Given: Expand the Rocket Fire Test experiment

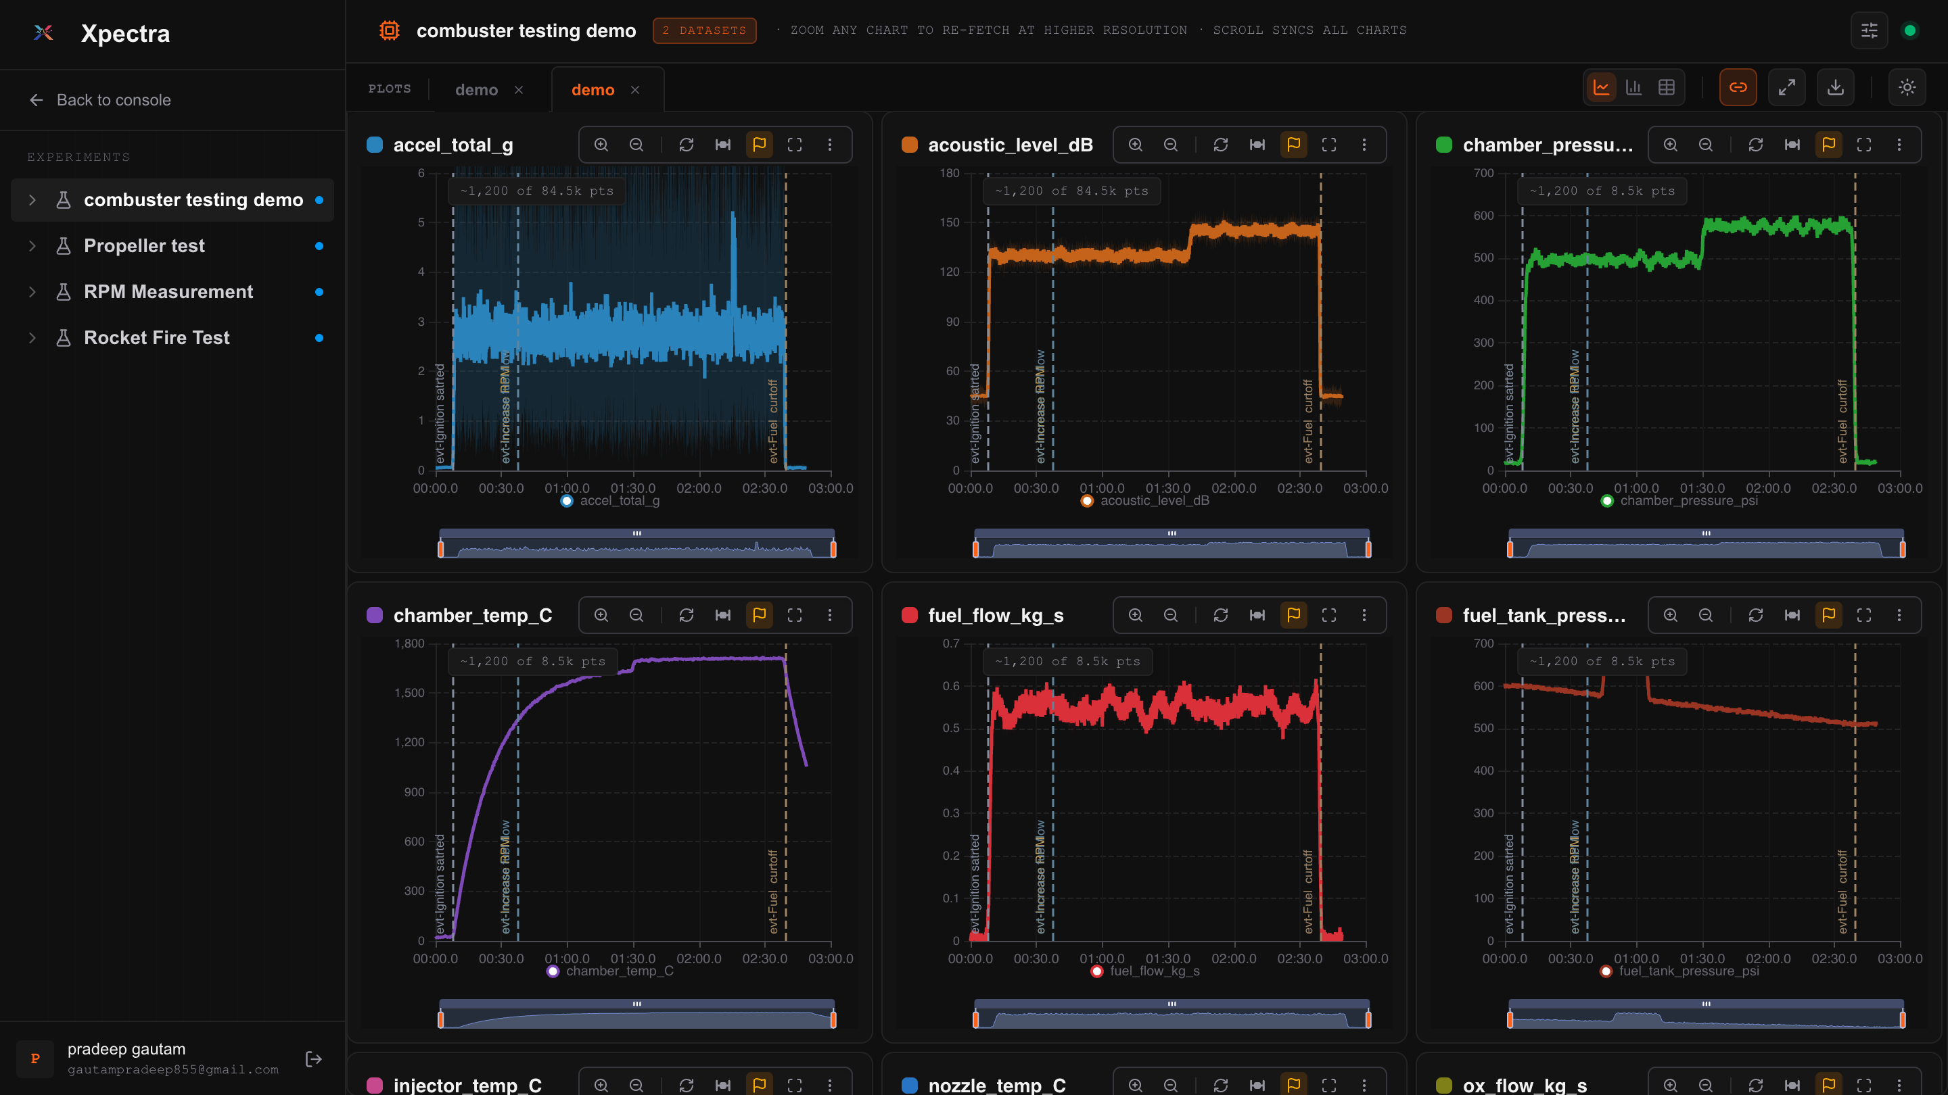Looking at the screenshot, I should [x=32, y=338].
